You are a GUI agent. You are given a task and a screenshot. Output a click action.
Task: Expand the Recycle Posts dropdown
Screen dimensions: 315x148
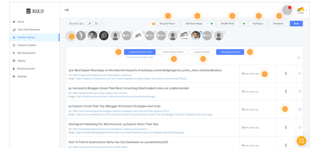point(168,24)
